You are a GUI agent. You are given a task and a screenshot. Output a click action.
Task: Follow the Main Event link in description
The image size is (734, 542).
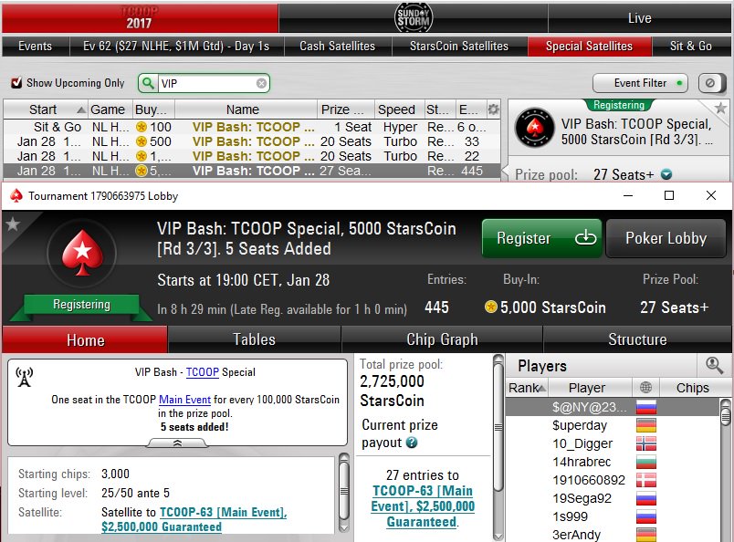pyautogui.click(x=185, y=400)
